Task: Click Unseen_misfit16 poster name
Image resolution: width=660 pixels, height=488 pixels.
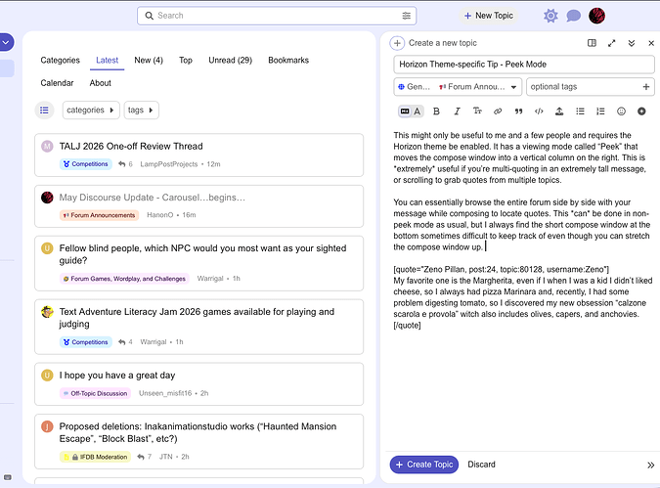Action: [165, 393]
